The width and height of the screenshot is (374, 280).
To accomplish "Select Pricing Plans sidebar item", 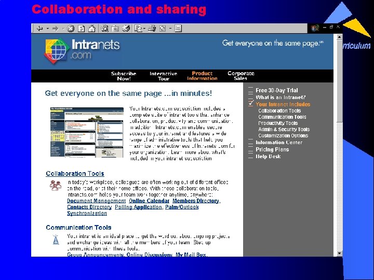I will (x=272, y=149).
